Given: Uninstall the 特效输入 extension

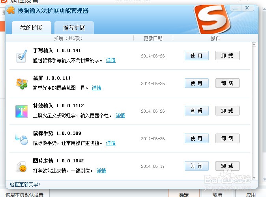Looking at the screenshot, I should (227, 111).
